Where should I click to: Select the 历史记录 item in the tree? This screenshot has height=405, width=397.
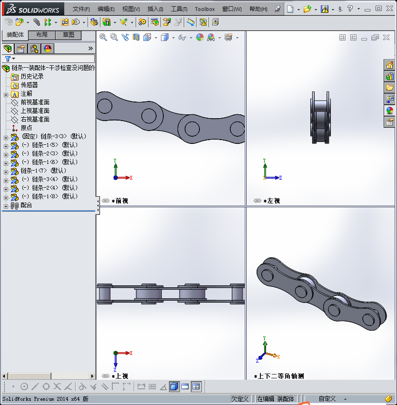point(32,76)
